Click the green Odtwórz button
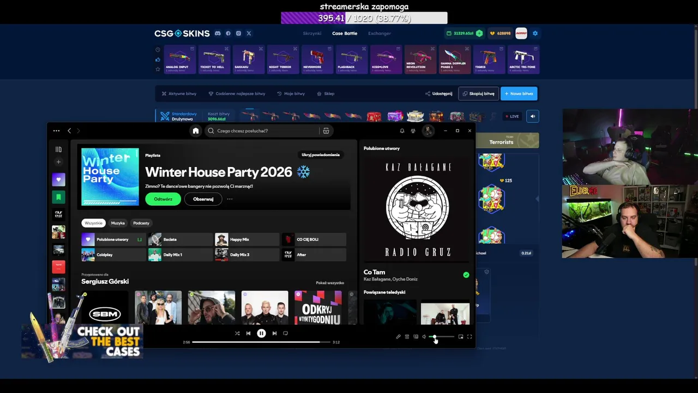698x393 pixels. click(163, 199)
